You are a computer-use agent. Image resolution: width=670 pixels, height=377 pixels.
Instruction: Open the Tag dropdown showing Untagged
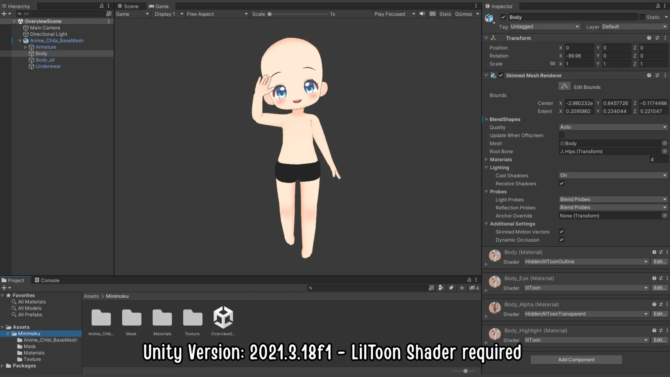pos(544,26)
